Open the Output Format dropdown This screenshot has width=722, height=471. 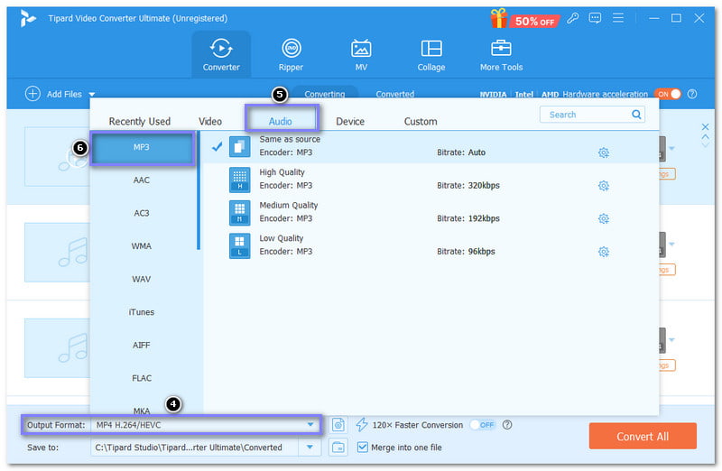[x=206, y=424]
